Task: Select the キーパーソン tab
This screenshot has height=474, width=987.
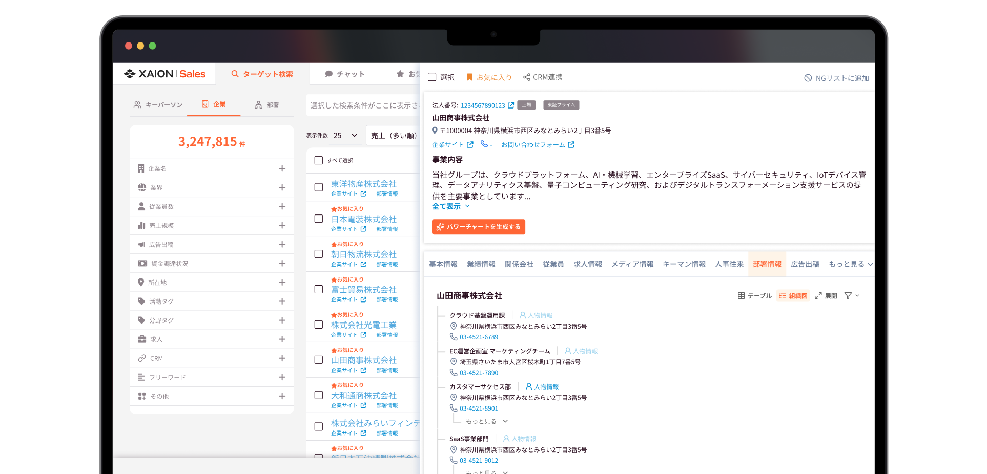Action: point(158,105)
